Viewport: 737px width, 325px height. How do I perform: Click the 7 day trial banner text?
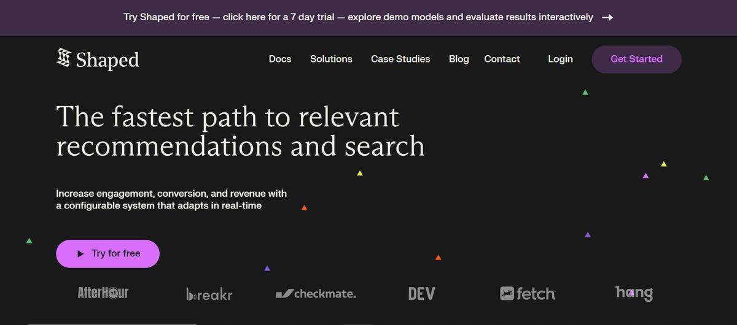[358, 17]
